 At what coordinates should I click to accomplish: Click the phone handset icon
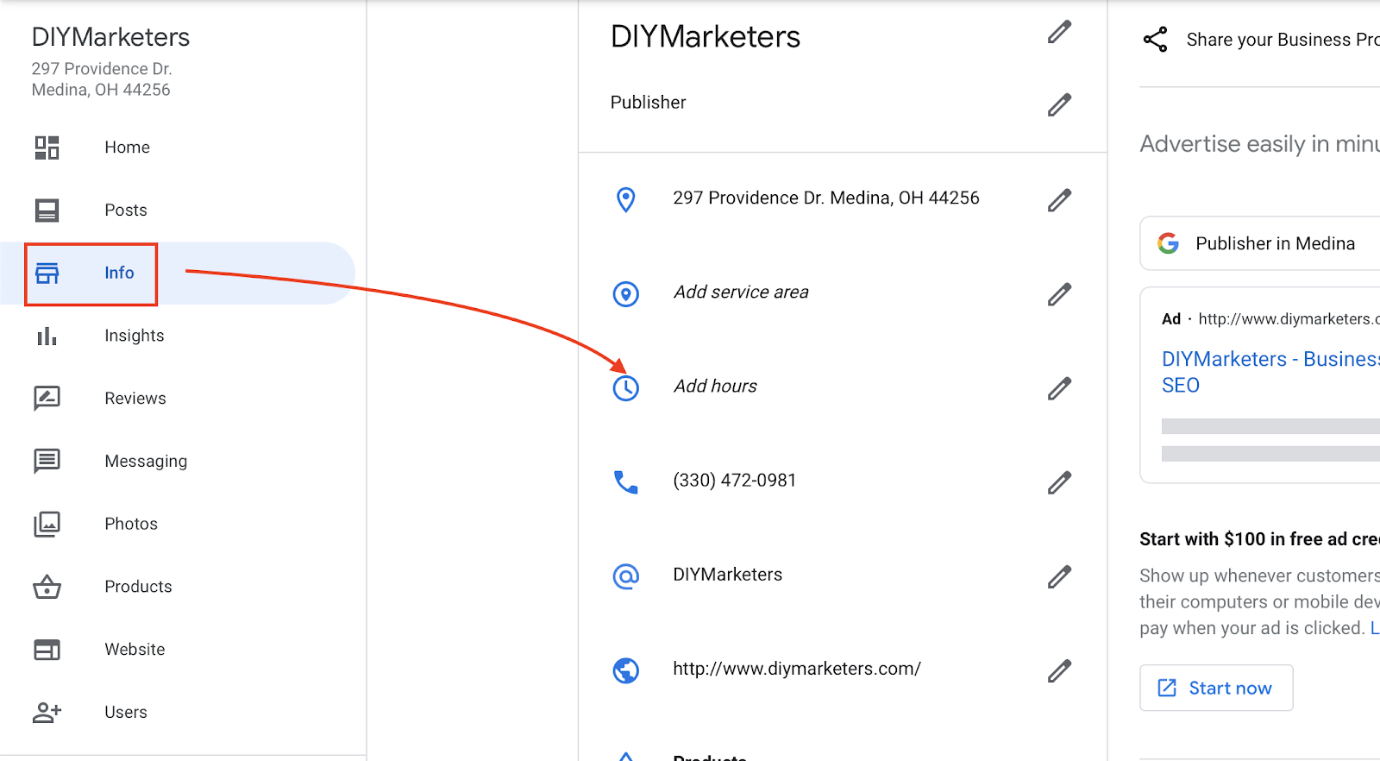[626, 482]
